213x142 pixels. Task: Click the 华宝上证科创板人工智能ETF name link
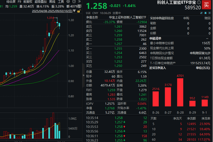(x=127, y=17)
